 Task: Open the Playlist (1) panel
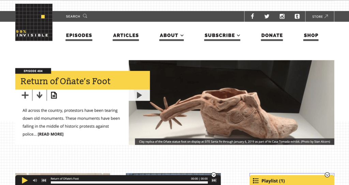pos(292,180)
